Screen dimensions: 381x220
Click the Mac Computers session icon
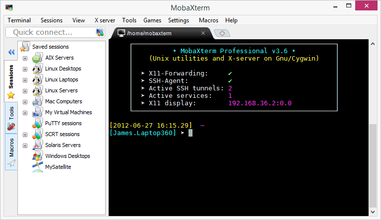click(37, 101)
